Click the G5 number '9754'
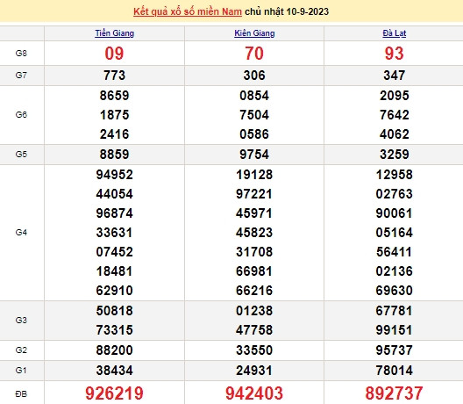 pyautogui.click(x=254, y=155)
